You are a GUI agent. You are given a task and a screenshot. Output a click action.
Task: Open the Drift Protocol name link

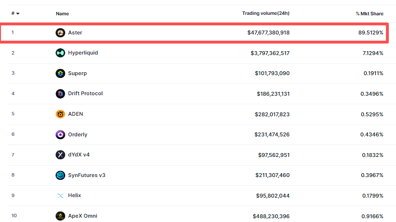pos(85,93)
